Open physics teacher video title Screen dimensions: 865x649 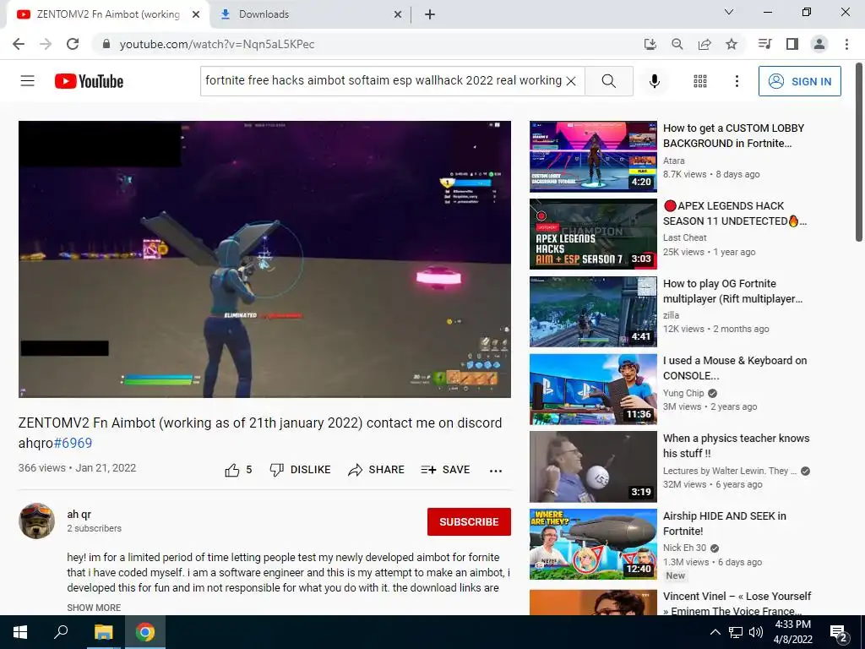click(x=736, y=446)
